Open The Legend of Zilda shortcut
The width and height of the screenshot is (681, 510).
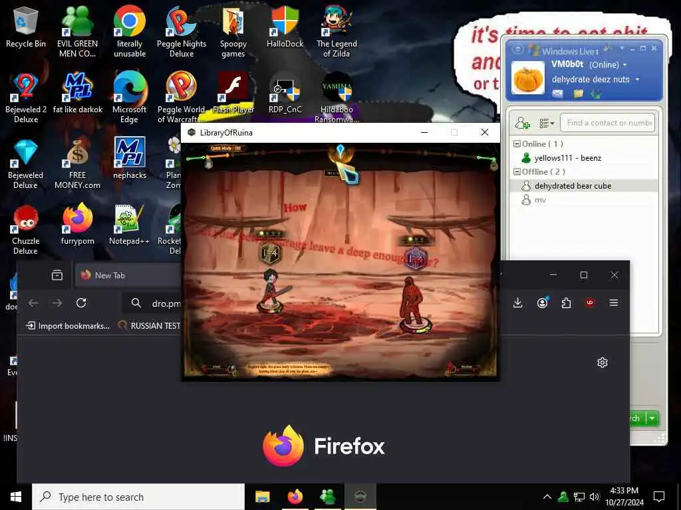(337, 31)
